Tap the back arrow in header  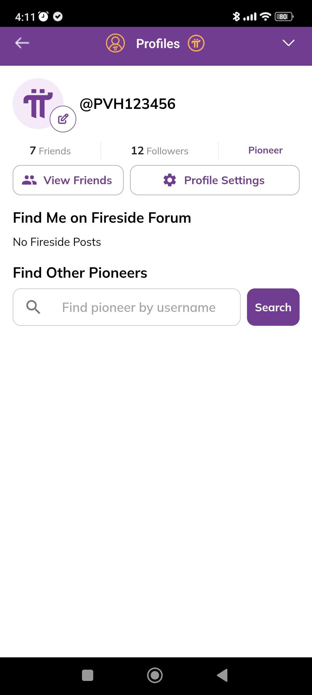(x=22, y=43)
